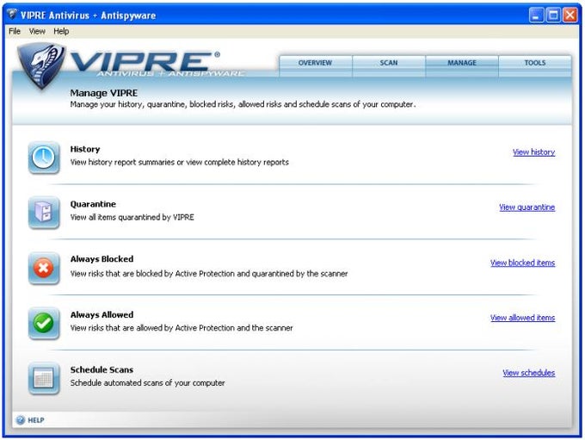Click 'View all items quarantined by VIPRE' text

(x=132, y=217)
